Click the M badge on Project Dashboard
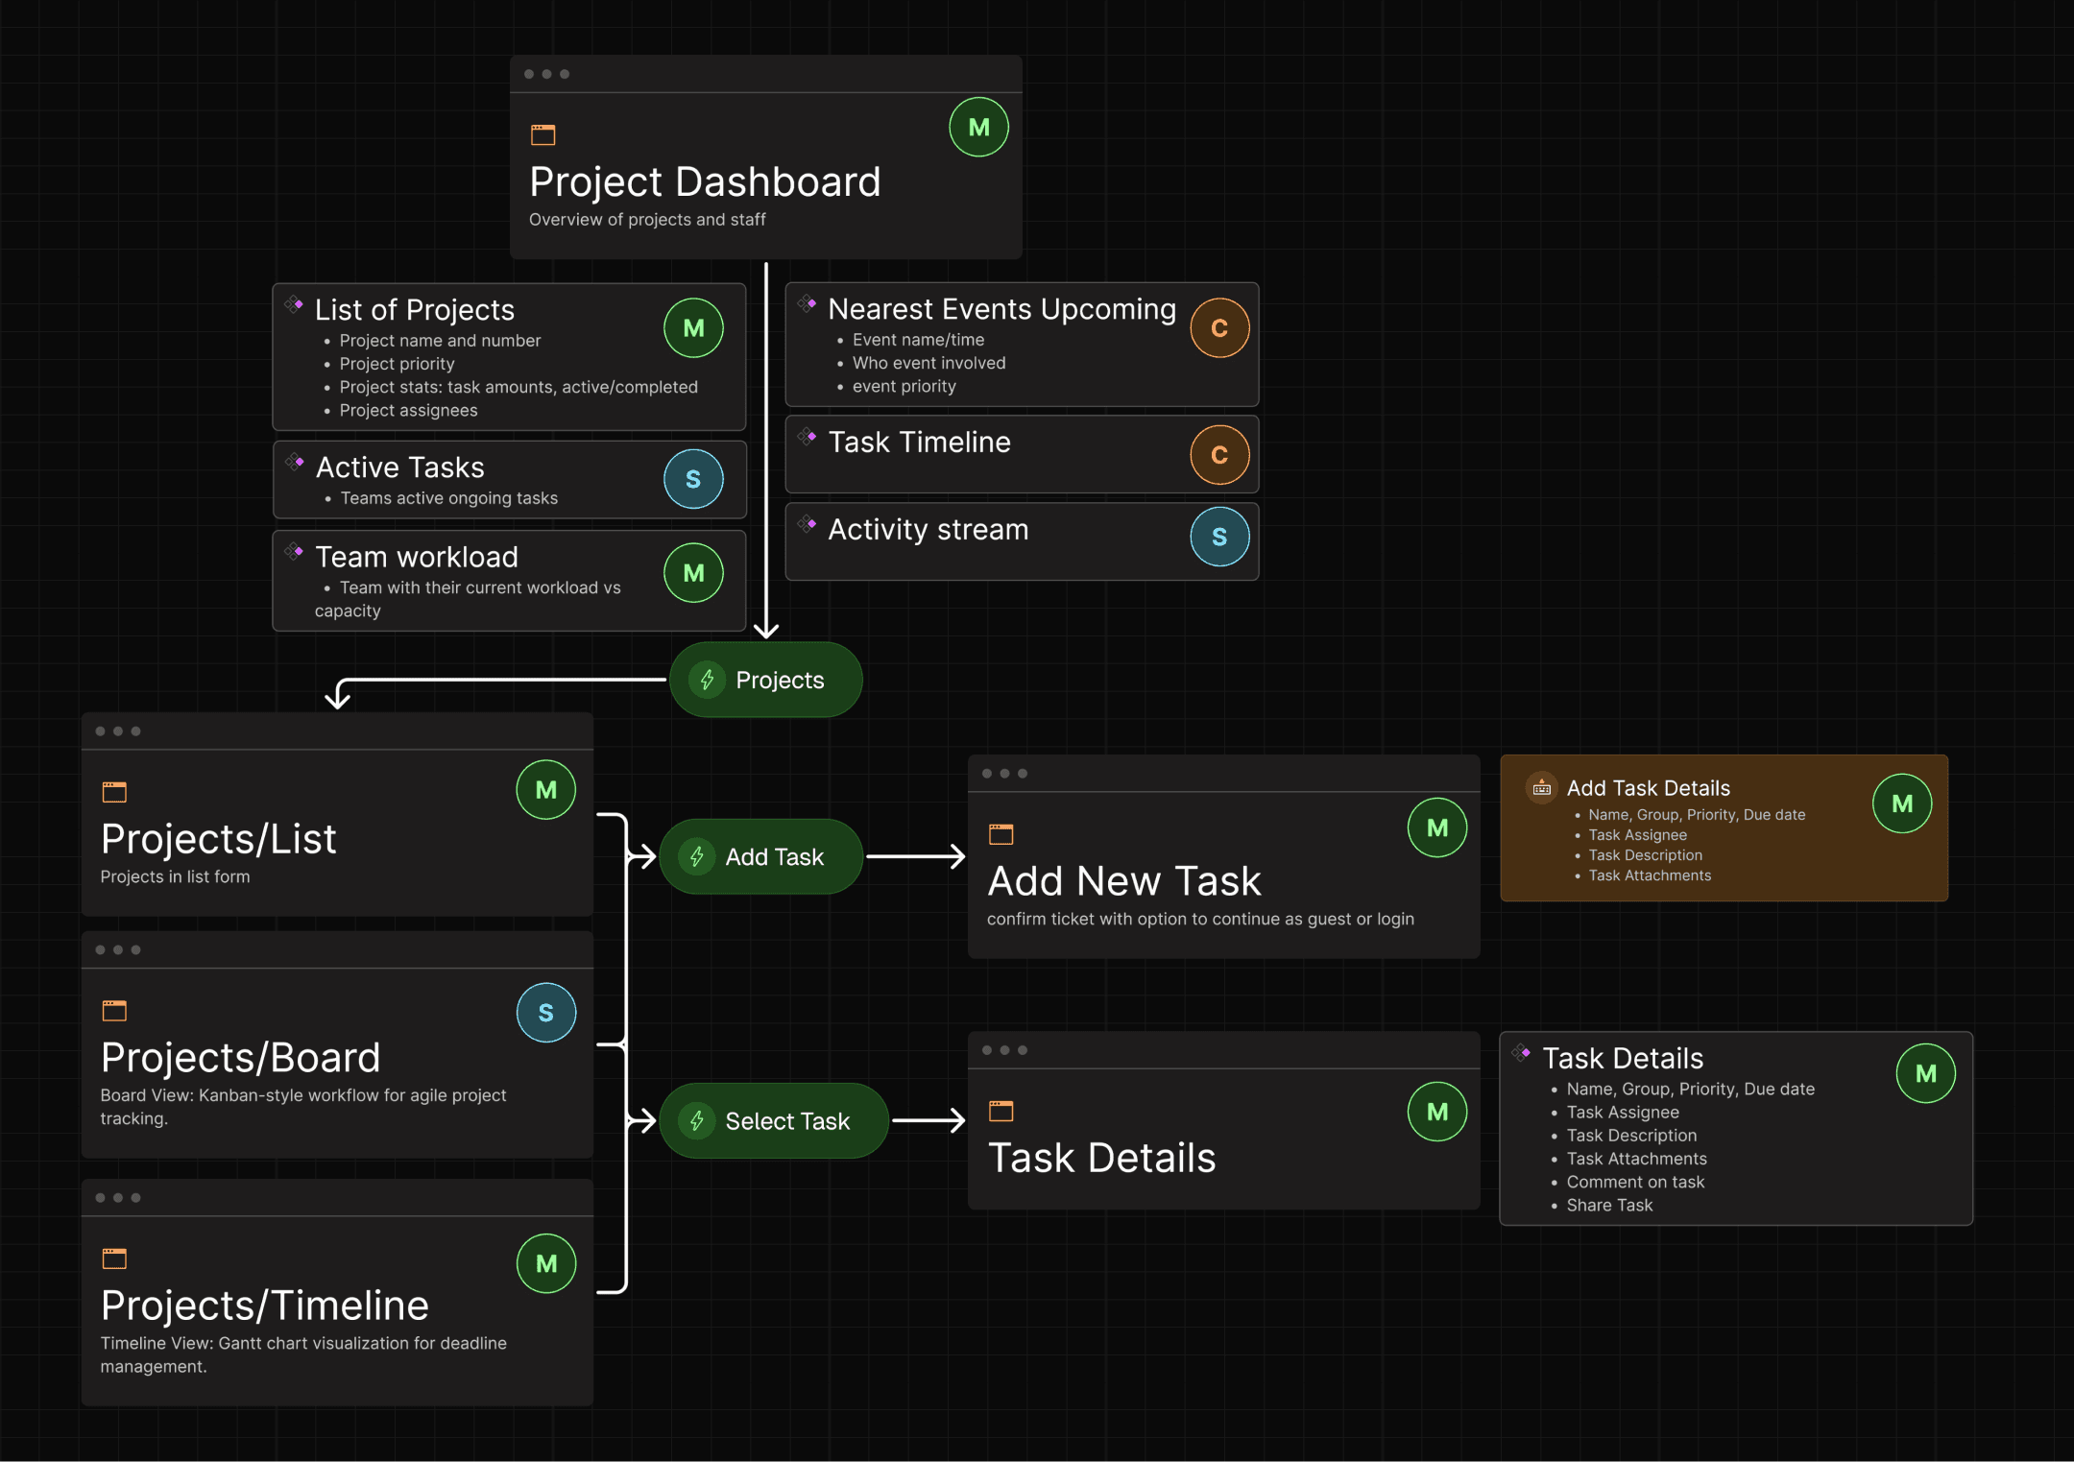The width and height of the screenshot is (2074, 1462). tap(977, 126)
